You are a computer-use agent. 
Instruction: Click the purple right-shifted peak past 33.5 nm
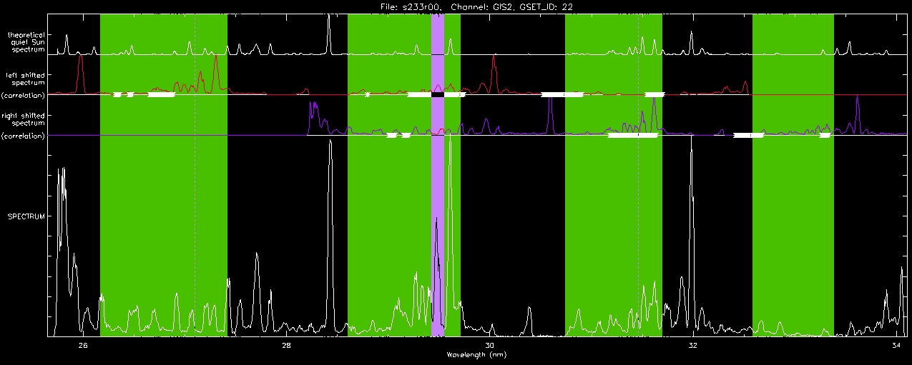(857, 114)
